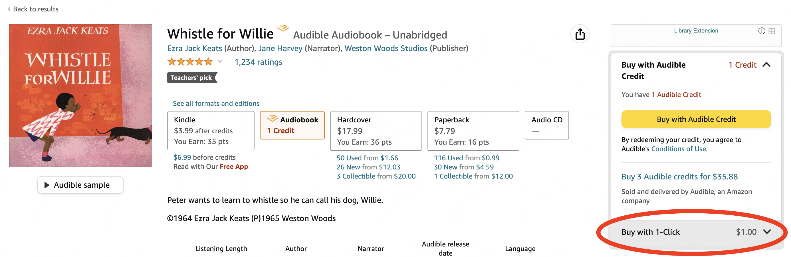791x257 pixels.
Task: Click the '1 Audible Credit' balance text
Action: point(676,95)
